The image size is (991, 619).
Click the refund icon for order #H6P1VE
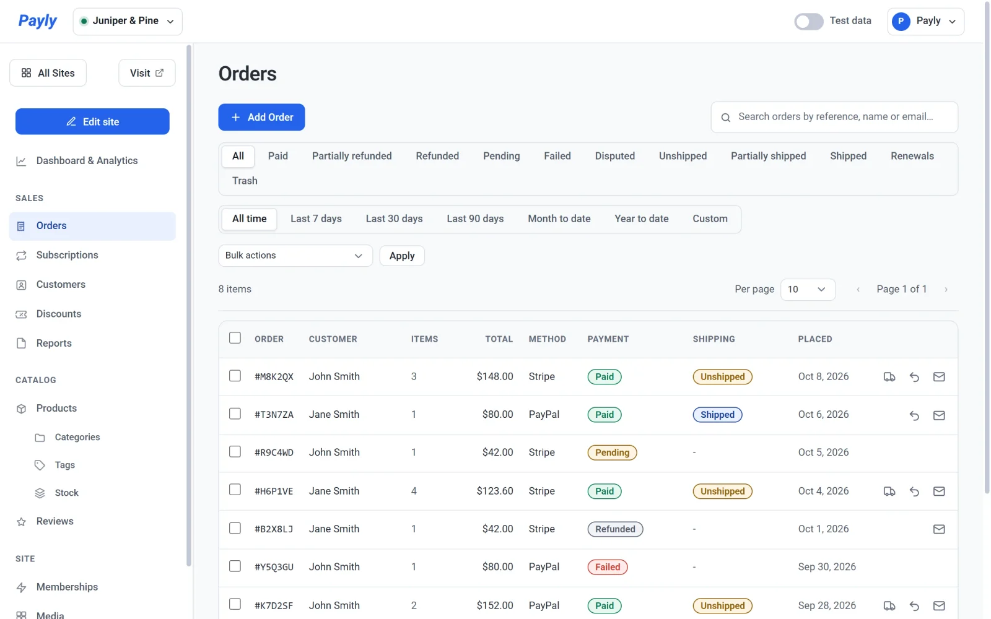tap(914, 491)
